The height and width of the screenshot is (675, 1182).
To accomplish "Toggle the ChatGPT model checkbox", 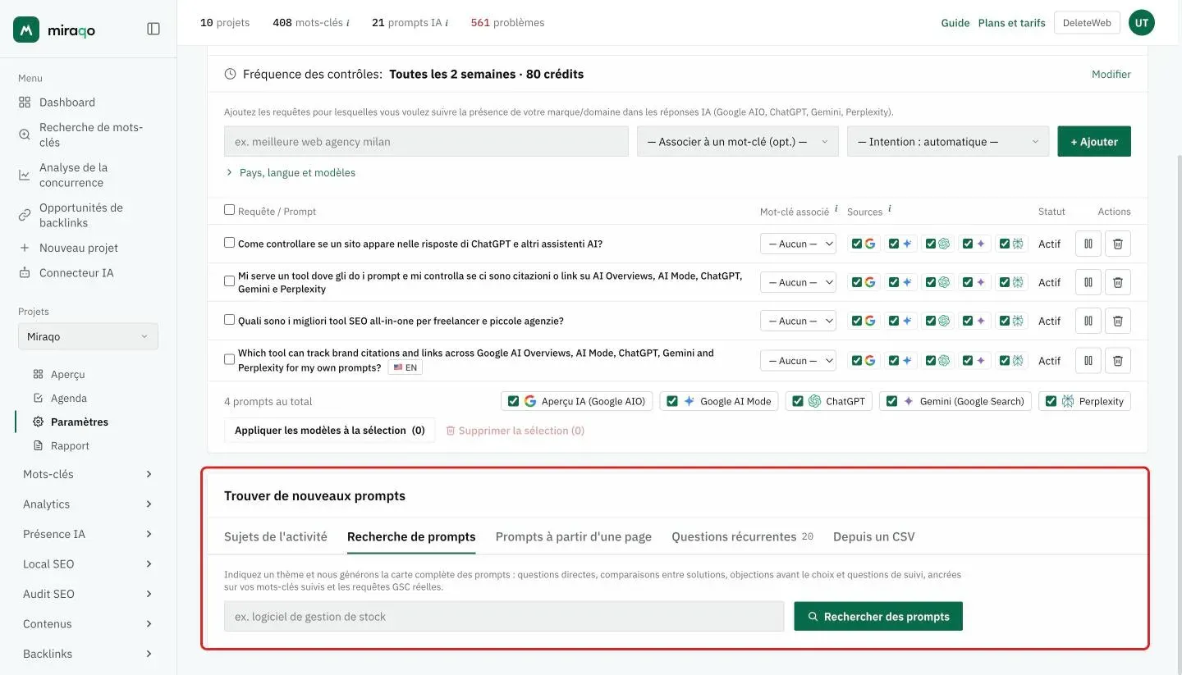I will [x=798, y=401].
